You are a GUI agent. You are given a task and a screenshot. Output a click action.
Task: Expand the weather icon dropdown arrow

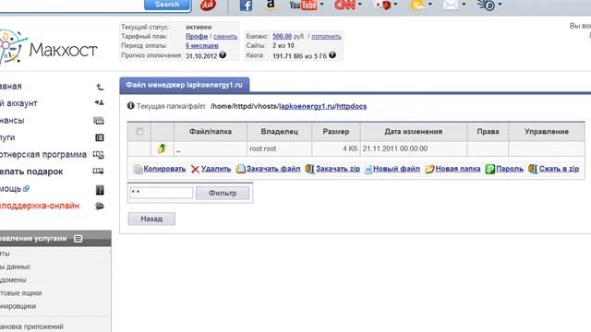pos(430,4)
